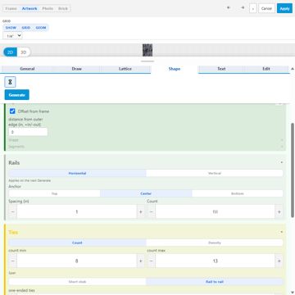Image resolution: width=295 pixels, height=295 pixels.
Task: Click the vertical scrollbar thumb
Action: (x=293, y=170)
